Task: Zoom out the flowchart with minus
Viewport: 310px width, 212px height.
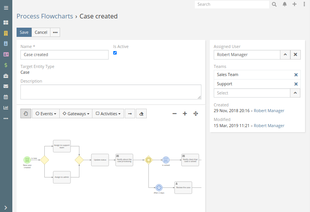Action: coord(174,114)
